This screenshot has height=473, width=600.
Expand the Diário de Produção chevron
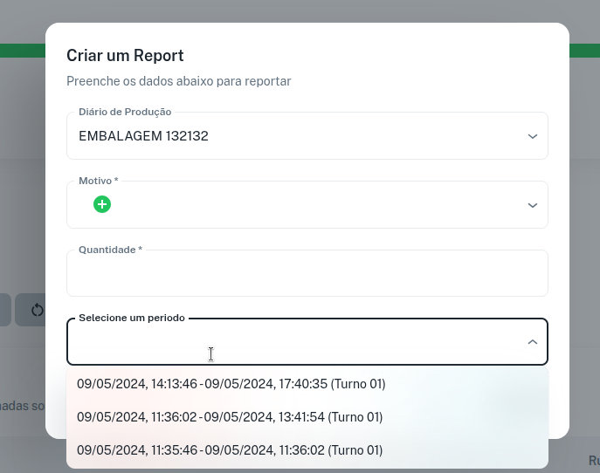(x=532, y=136)
